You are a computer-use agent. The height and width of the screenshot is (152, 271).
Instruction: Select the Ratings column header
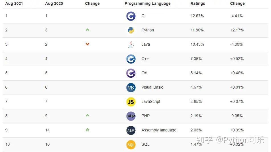[x=197, y=4]
